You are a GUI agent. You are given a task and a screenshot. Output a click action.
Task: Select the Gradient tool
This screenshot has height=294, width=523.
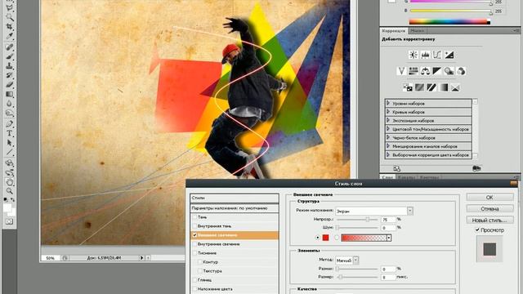pyautogui.click(x=10, y=95)
